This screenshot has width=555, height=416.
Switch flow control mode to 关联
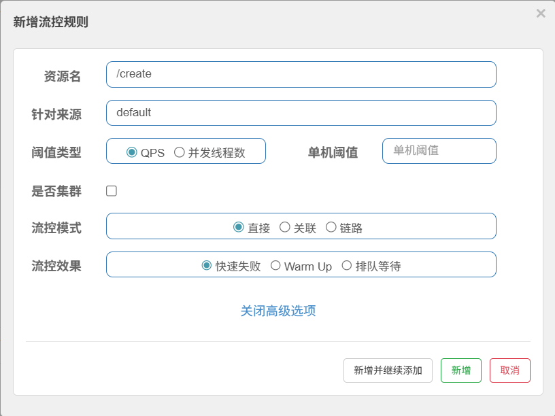click(285, 227)
